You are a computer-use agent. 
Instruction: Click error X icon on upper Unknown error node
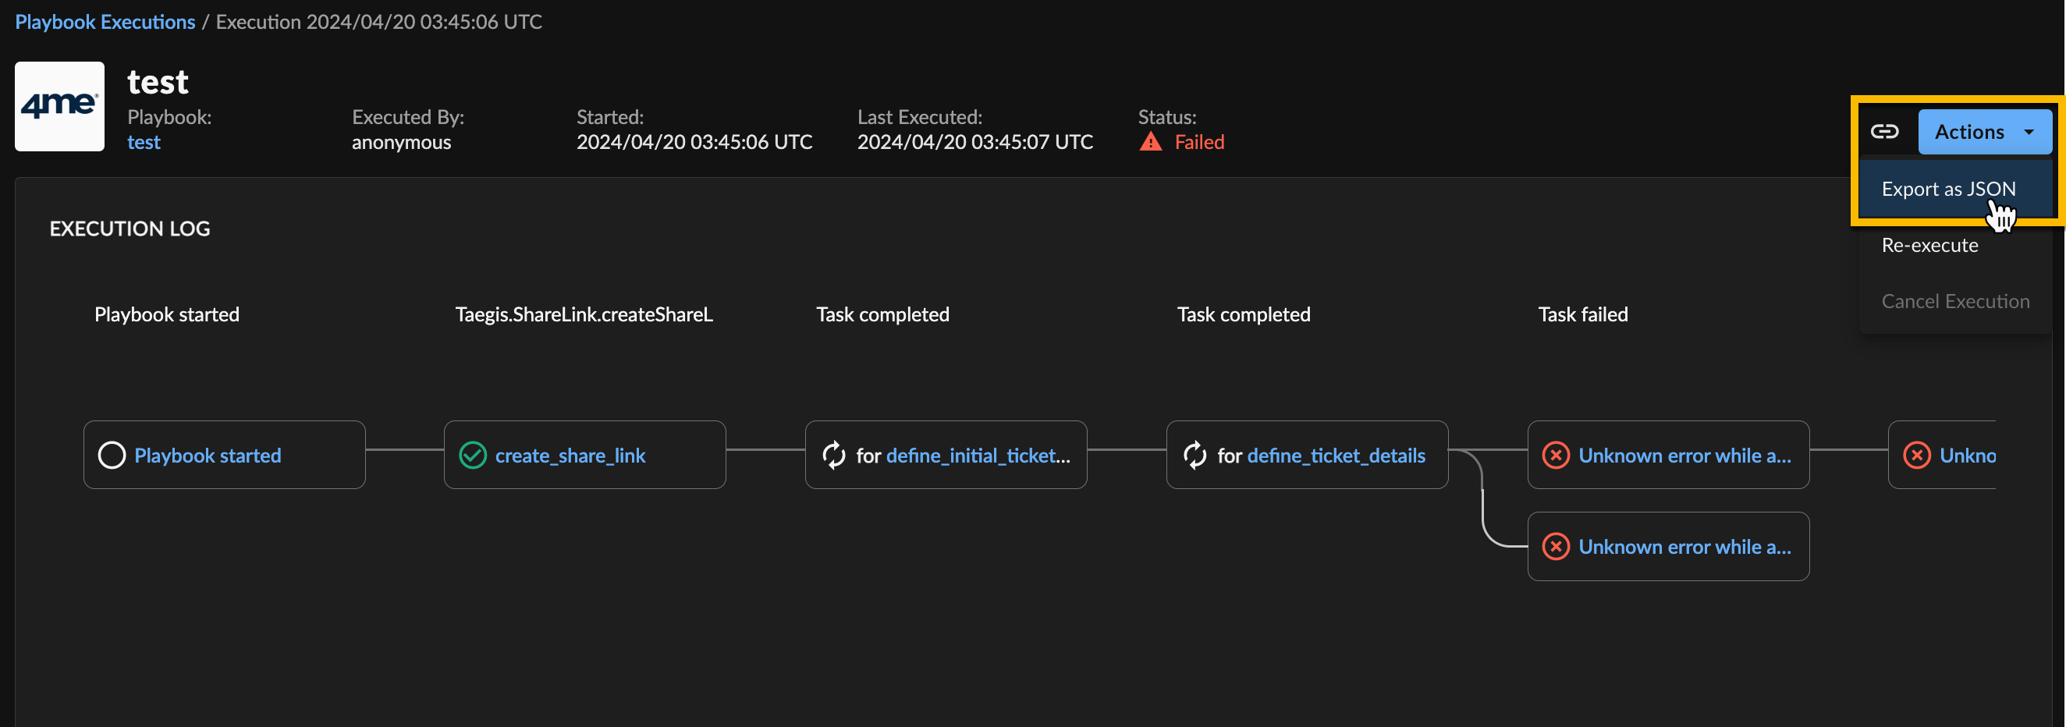1556,456
